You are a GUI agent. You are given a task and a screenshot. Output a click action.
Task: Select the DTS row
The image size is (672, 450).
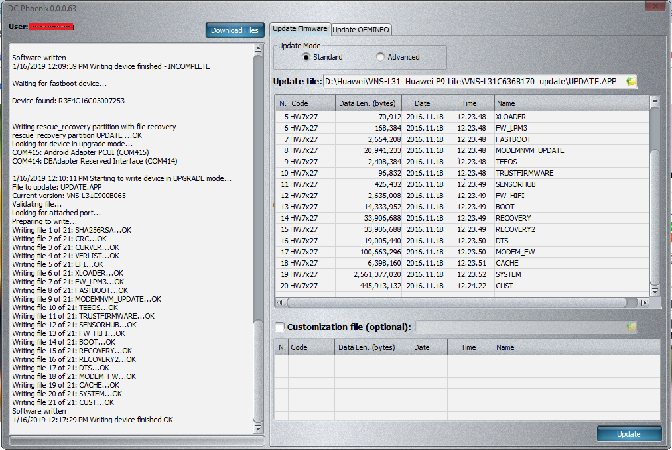click(463, 241)
